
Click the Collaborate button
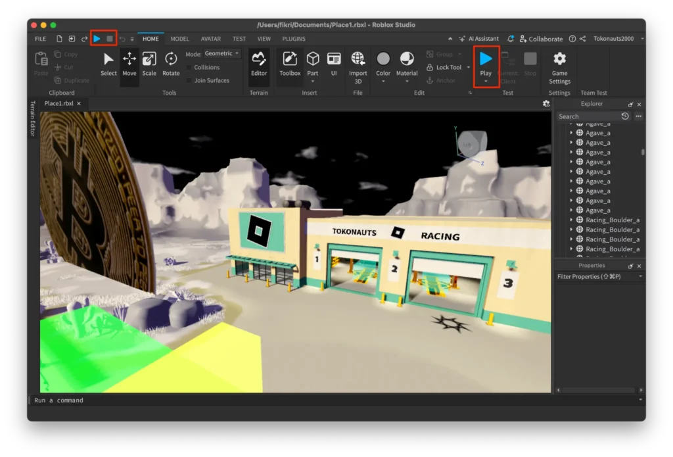[541, 39]
